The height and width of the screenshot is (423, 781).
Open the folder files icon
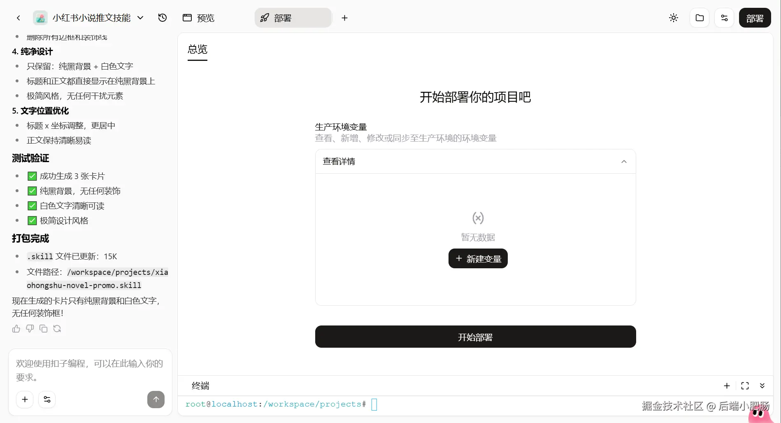[x=700, y=18]
